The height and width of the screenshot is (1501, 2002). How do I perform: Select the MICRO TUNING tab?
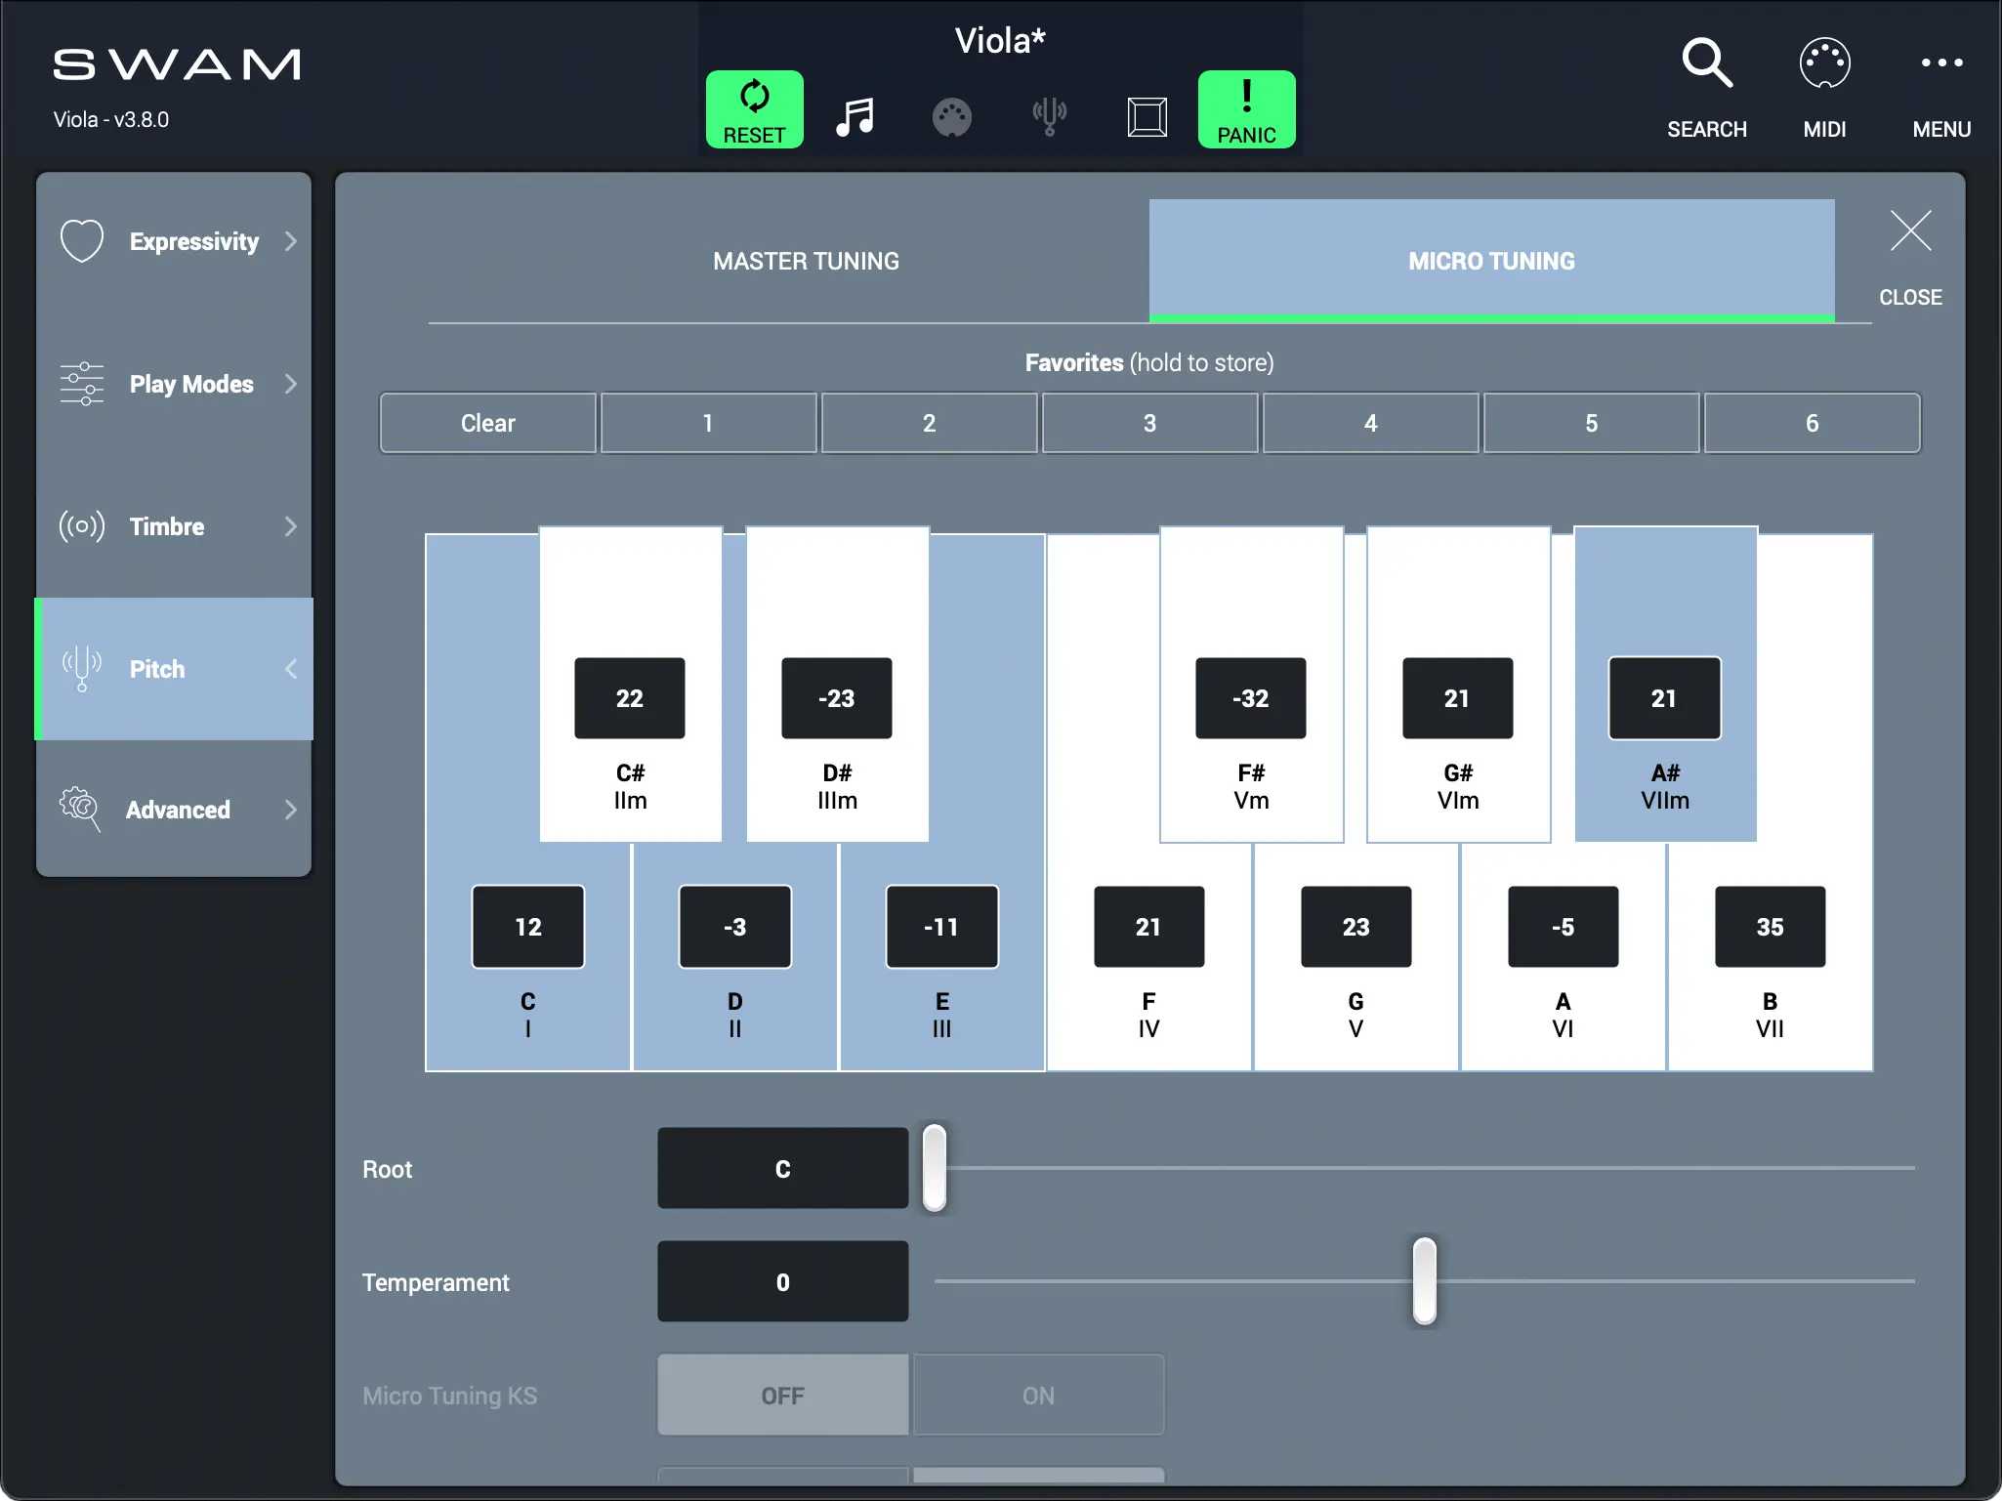tap(1491, 261)
